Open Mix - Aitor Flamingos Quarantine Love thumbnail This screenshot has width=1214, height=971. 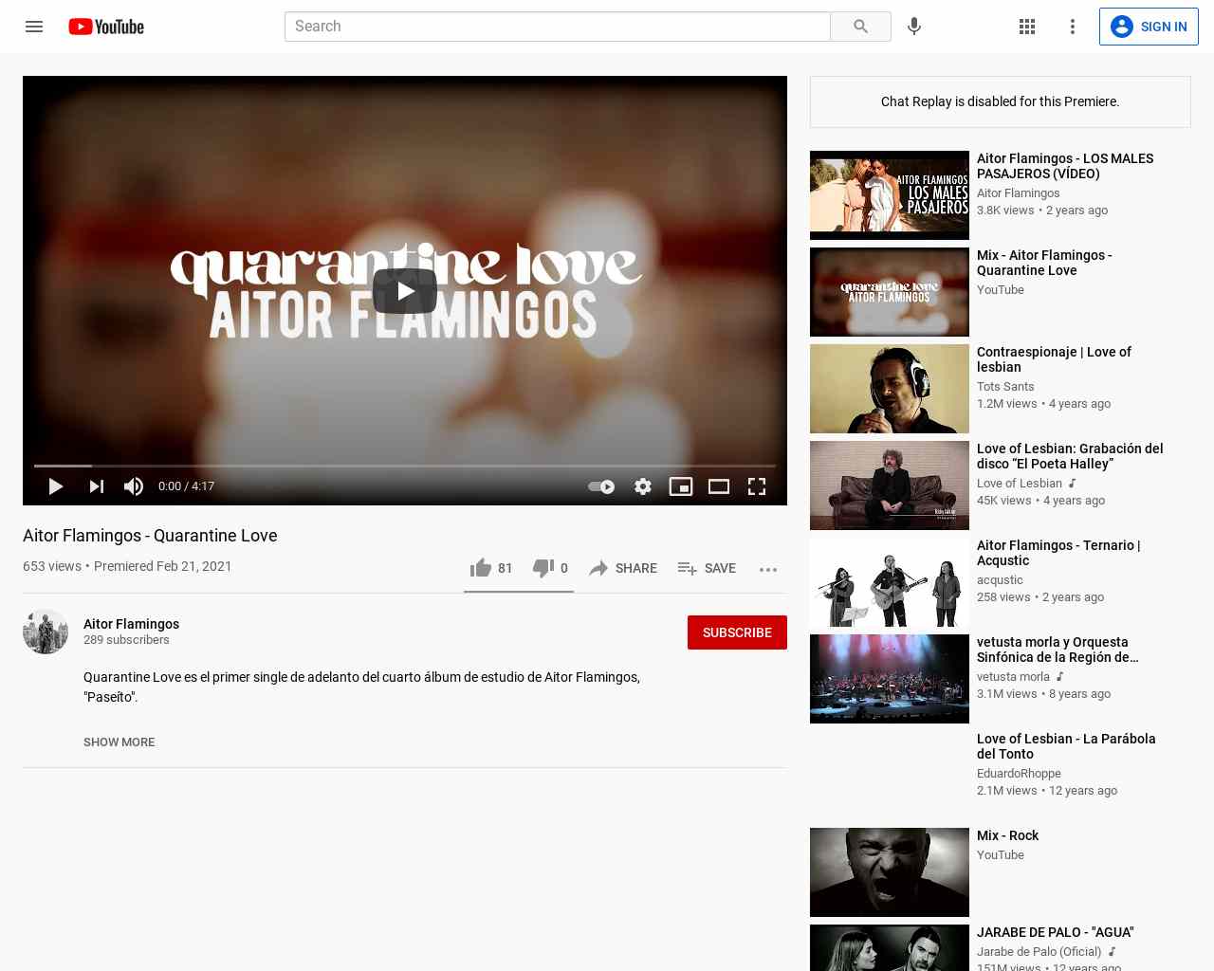[890, 292]
